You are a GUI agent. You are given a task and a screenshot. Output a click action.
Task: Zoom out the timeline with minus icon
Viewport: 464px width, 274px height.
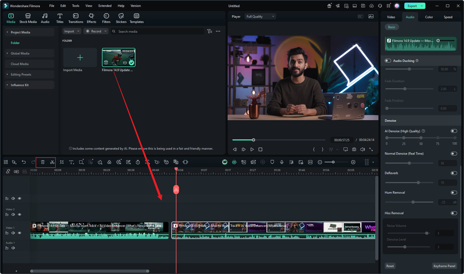pyautogui.click(x=320, y=162)
